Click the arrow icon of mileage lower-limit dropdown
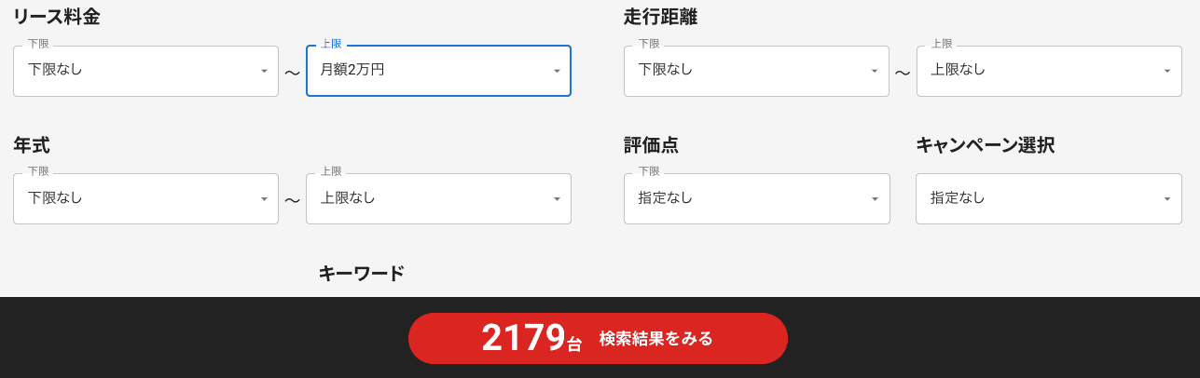Viewport: 1200px width, 378px height. pyautogui.click(x=875, y=71)
